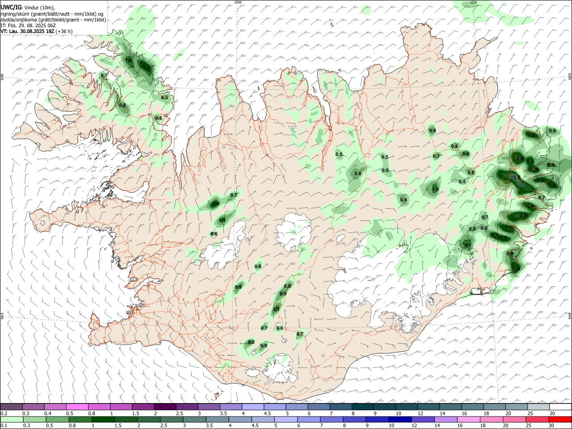Click the pale gray 25 swatch in snow legend
This screenshot has height=429, width=572.
538,407
